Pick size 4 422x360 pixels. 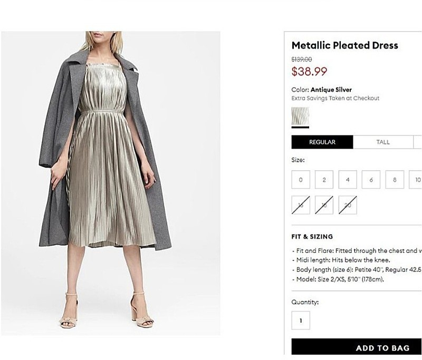(x=348, y=180)
